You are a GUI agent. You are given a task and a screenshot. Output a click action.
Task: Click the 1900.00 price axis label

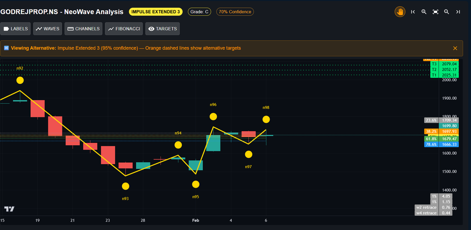click(x=449, y=99)
